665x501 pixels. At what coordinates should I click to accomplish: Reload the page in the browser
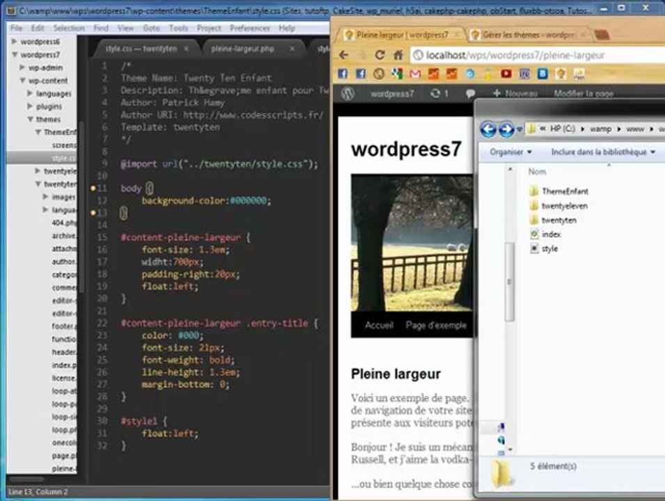click(x=380, y=55)
